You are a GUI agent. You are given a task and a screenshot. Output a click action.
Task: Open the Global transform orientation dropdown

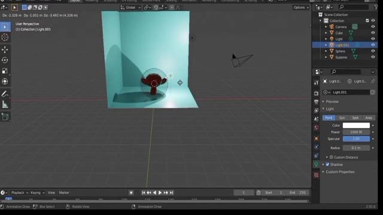pos(130,8)
